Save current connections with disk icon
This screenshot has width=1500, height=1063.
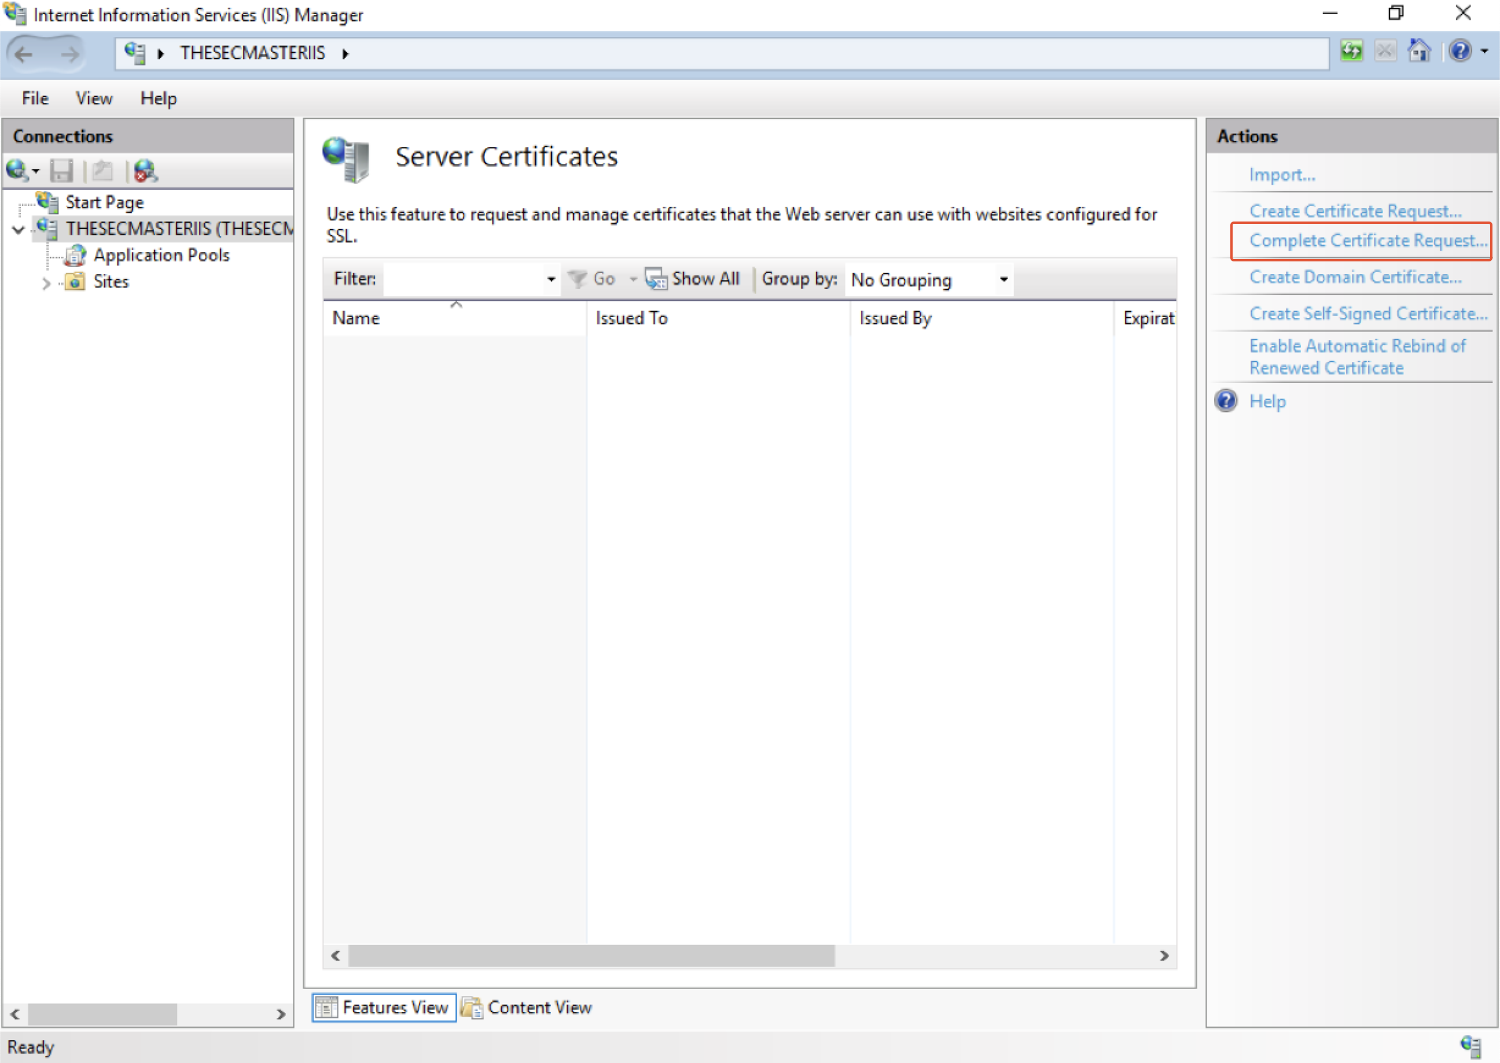coord(61,171)
